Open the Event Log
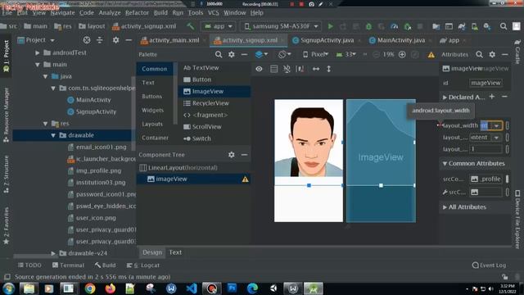Image resolution: width=524 pixels, height=295 pixels. click(x=489, y=265)
